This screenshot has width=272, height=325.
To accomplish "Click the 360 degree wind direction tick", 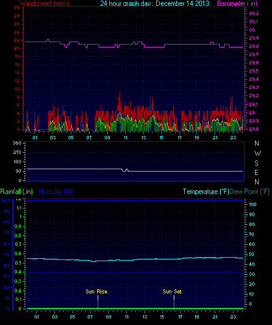I will 17,143.
